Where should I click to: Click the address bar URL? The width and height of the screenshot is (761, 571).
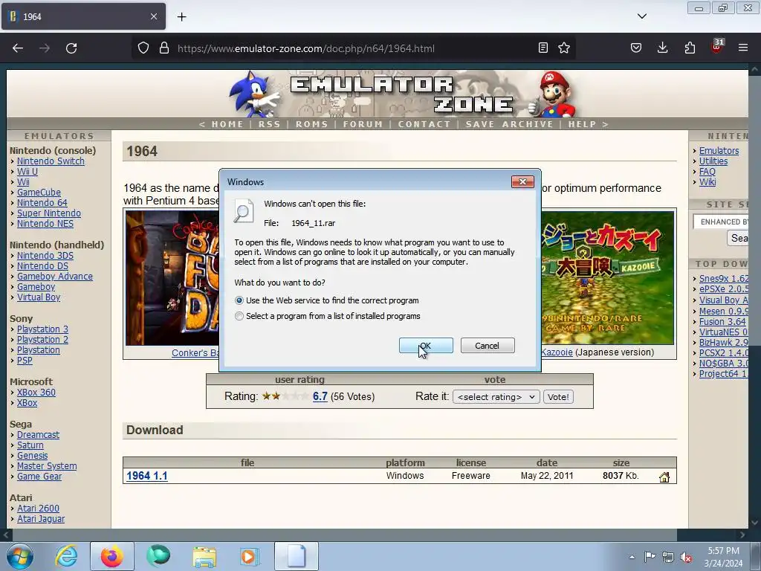(305, 48)
